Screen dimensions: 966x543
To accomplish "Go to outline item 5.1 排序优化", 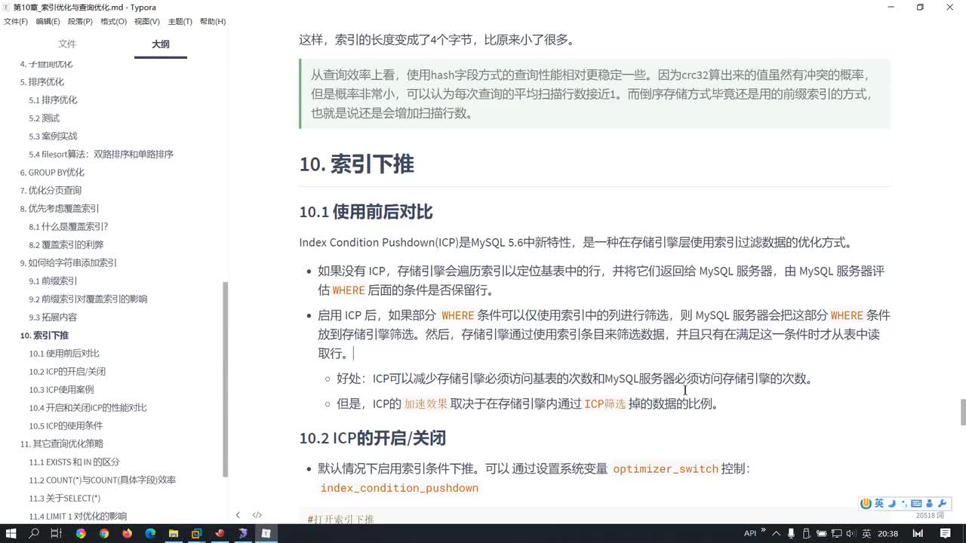I will [x=53, y=100].
